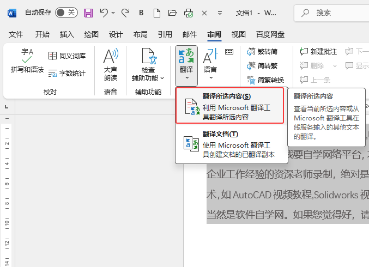Click the line starting 企业工作经验的资深老师录制
The image size is (369, 267).
pyautogui.click(x=288, y=174)
